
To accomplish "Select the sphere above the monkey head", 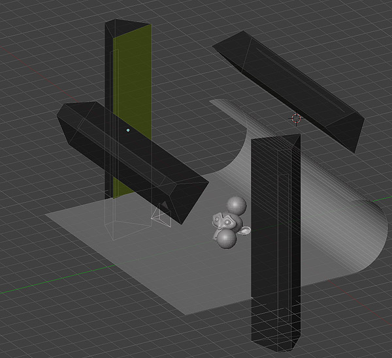I will pyautogui.click(x=237, y=205).
